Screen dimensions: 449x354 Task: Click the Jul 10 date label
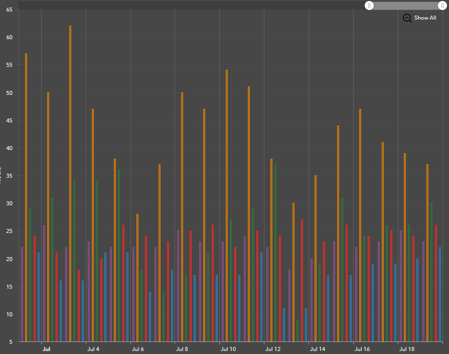point(228,349)
